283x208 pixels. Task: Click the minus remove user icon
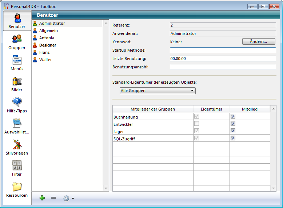pyautogui.click(x=53, y=198)
